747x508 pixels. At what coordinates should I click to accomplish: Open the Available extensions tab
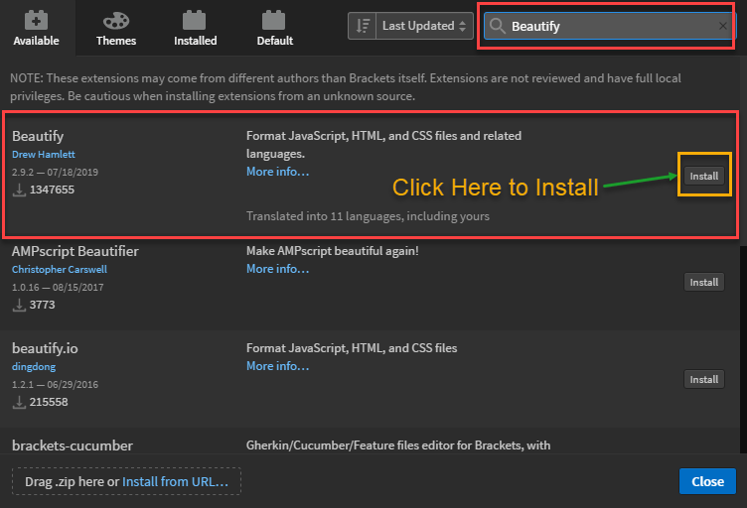click(x=36, y=28)
